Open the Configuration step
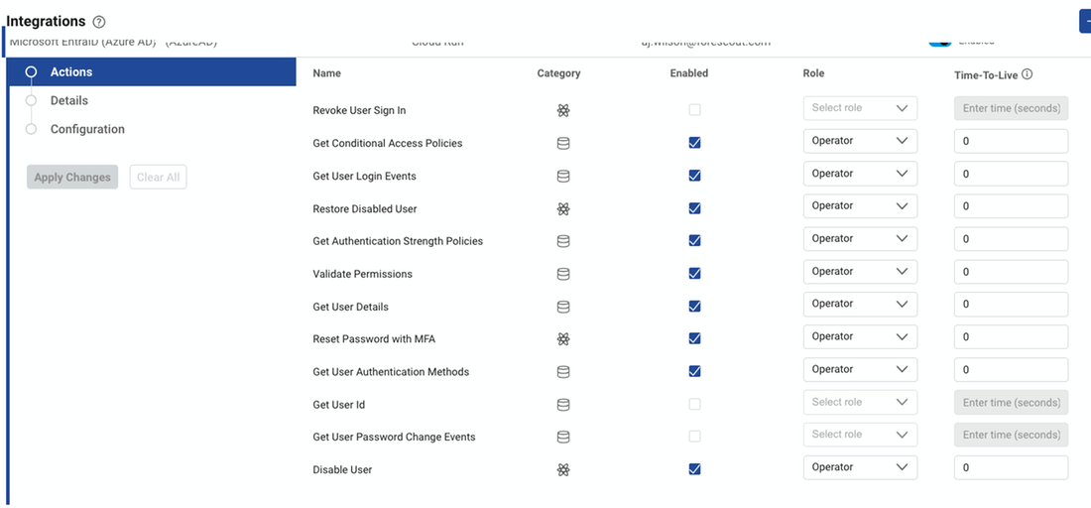Image resolution: width=1091 pixels, height=508 pixels. (87, 129)
